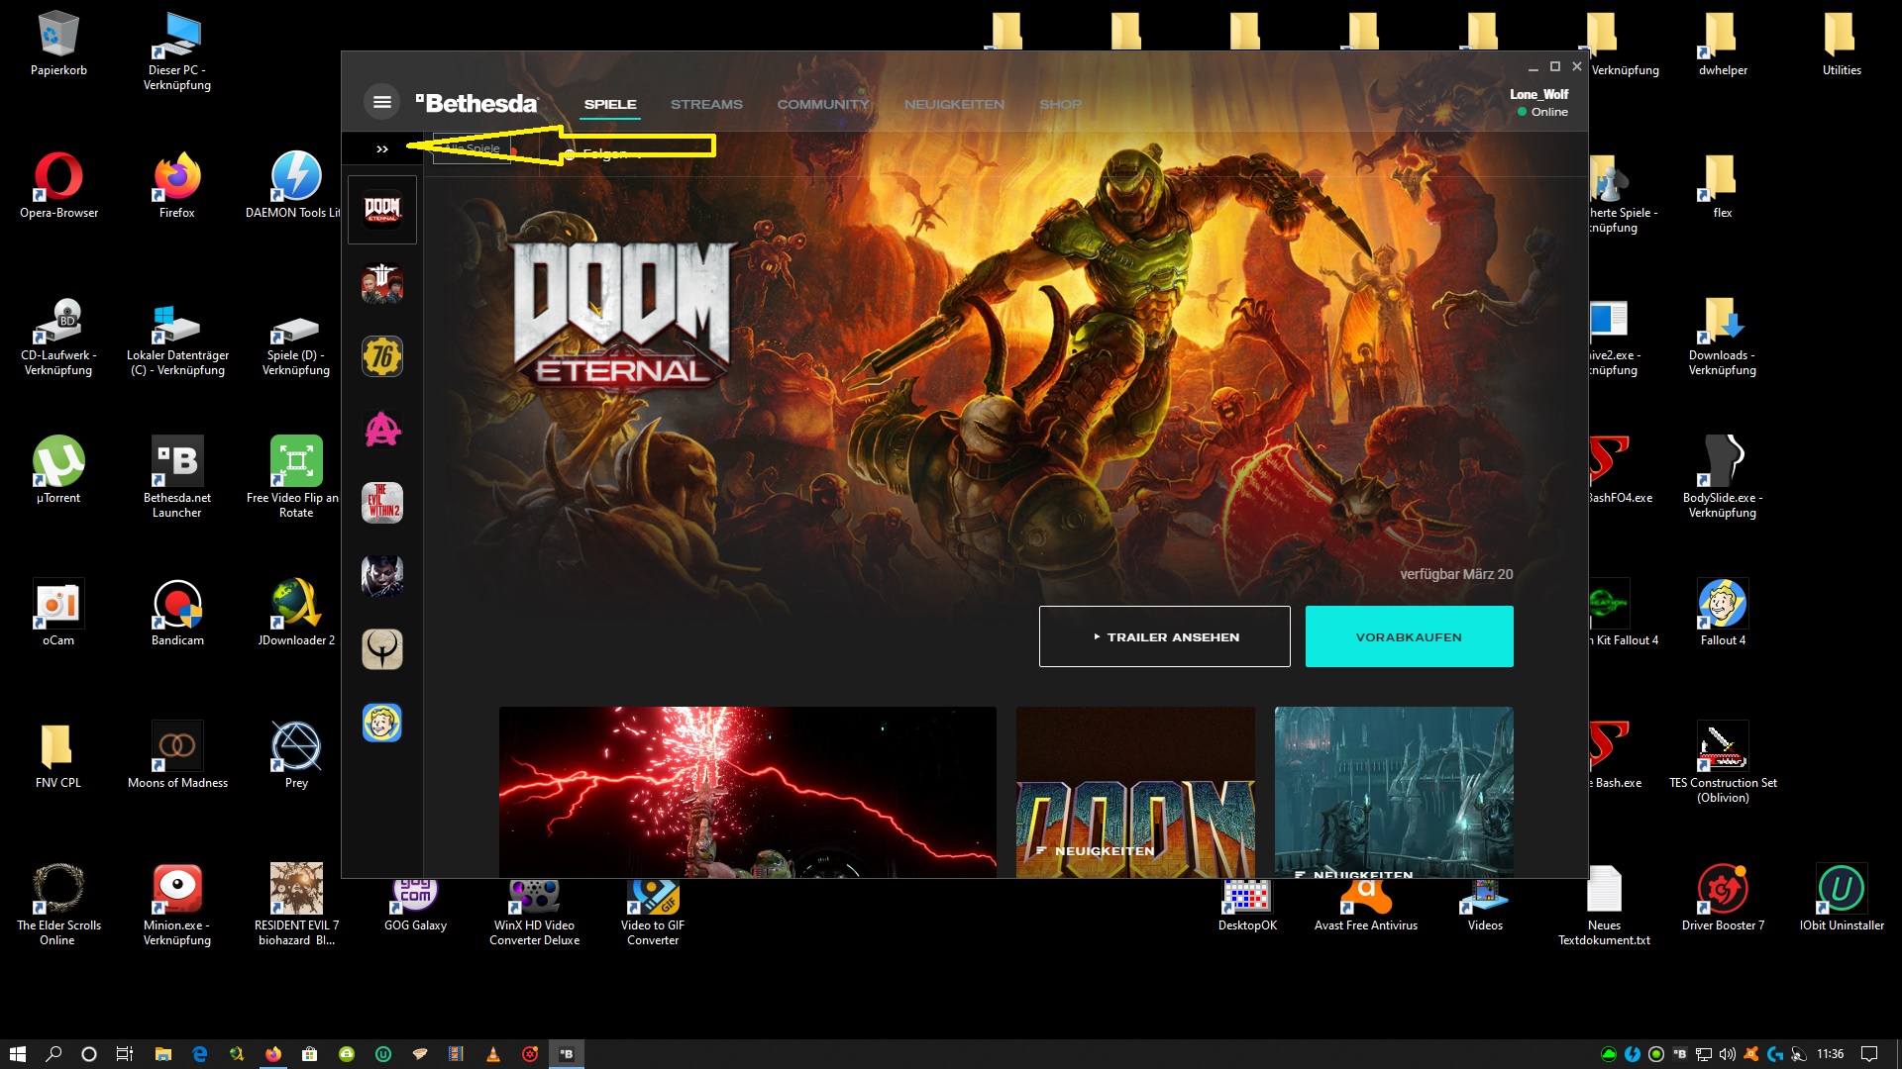This screenshot has width=1902, height=1069.
Task: Open the COMMUNITY tab
Action: tap(822, 104)
